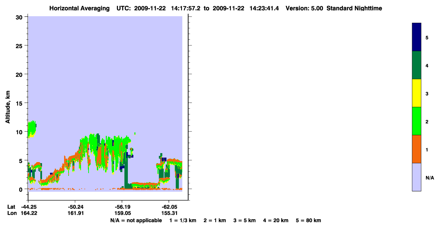Click 'N/A = not applicable' in the legend
Viewport: 448px width, 230px height.
[136, 220]
